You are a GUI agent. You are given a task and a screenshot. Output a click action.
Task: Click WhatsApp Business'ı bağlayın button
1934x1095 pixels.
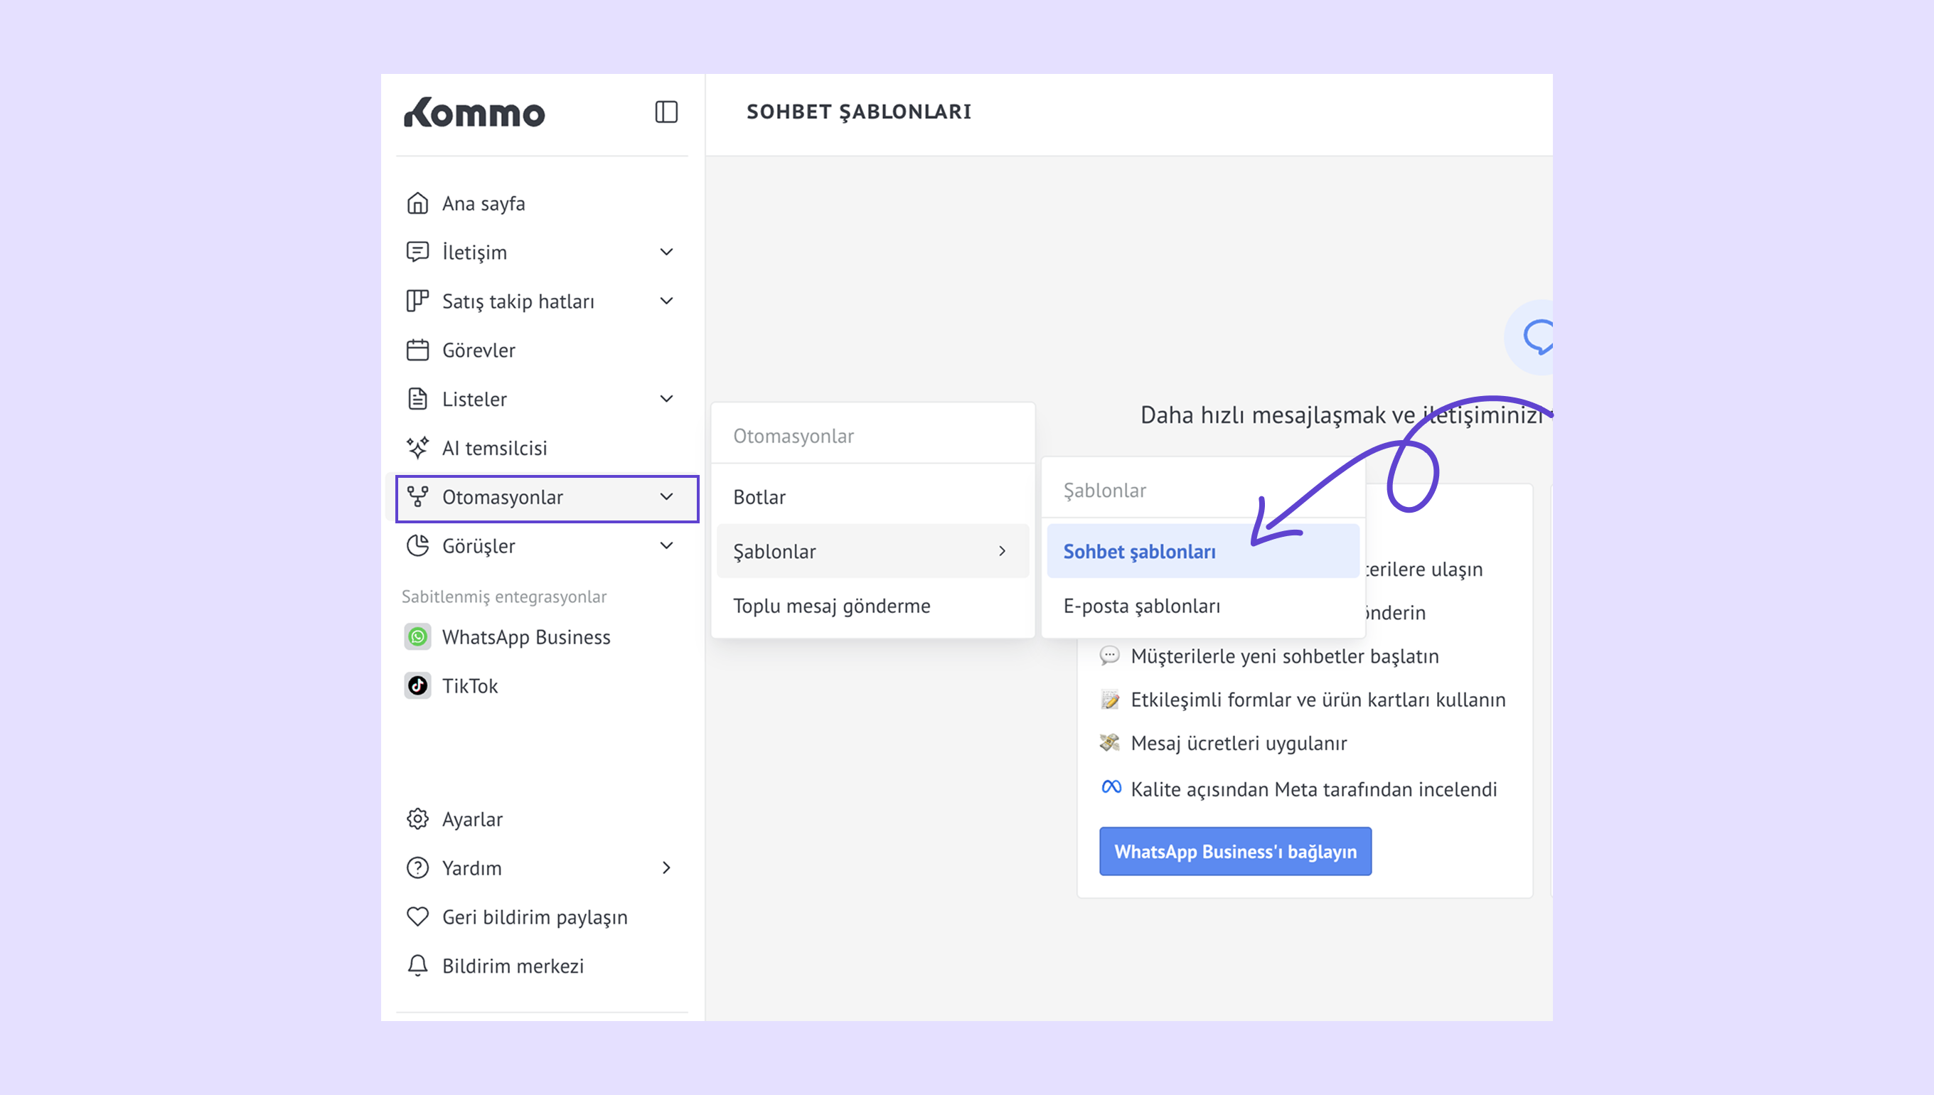click(1234, 851)
